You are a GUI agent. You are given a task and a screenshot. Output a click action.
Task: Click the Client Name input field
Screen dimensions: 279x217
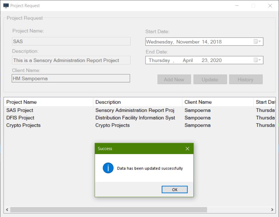point(70,78)
